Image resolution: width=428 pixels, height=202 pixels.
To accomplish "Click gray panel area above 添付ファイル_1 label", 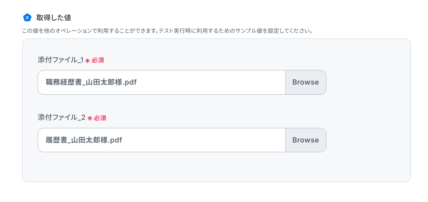I will [217, 48].
